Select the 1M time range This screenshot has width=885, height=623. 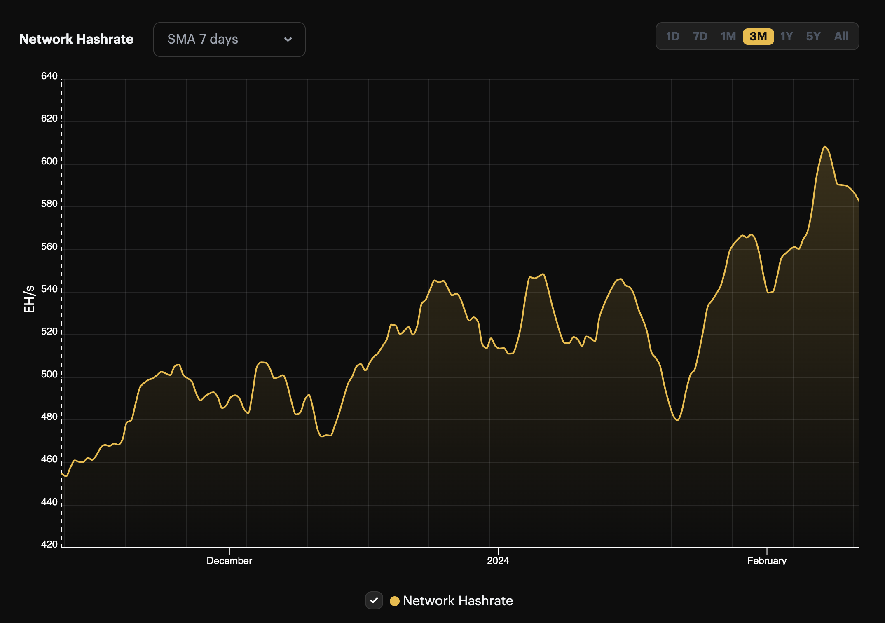[x=728, y=37]
